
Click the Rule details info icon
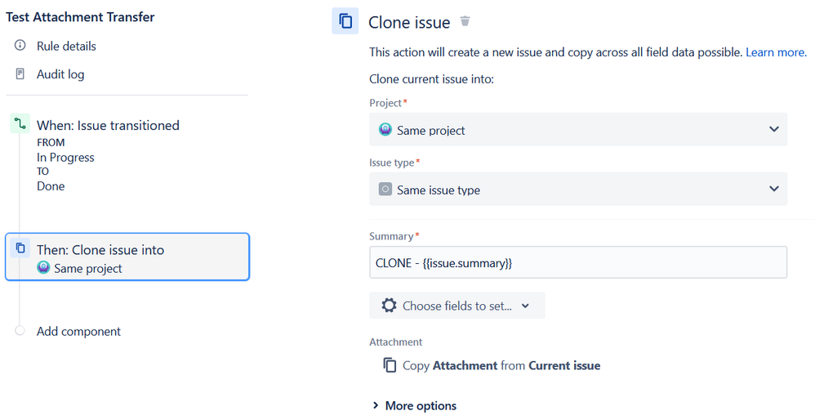pyautogui.click(x=20, y=46)
